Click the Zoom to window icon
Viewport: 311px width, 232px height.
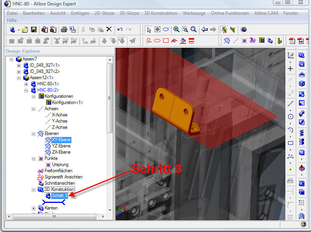click(x=185, y=29)
